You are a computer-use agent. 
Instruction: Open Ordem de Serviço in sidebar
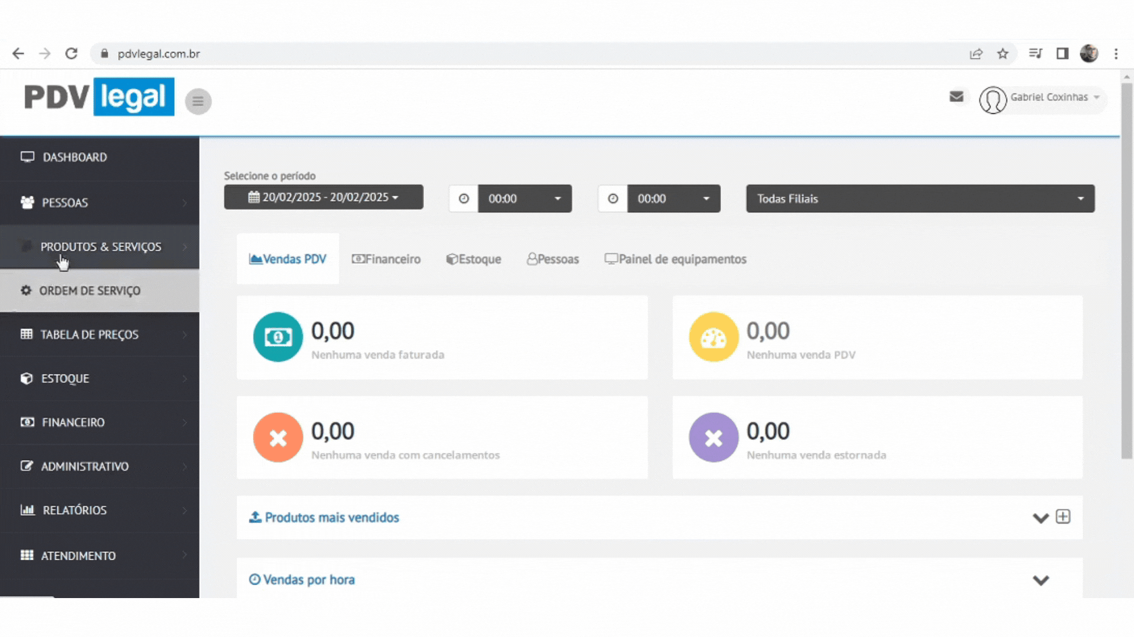point(90,291)
